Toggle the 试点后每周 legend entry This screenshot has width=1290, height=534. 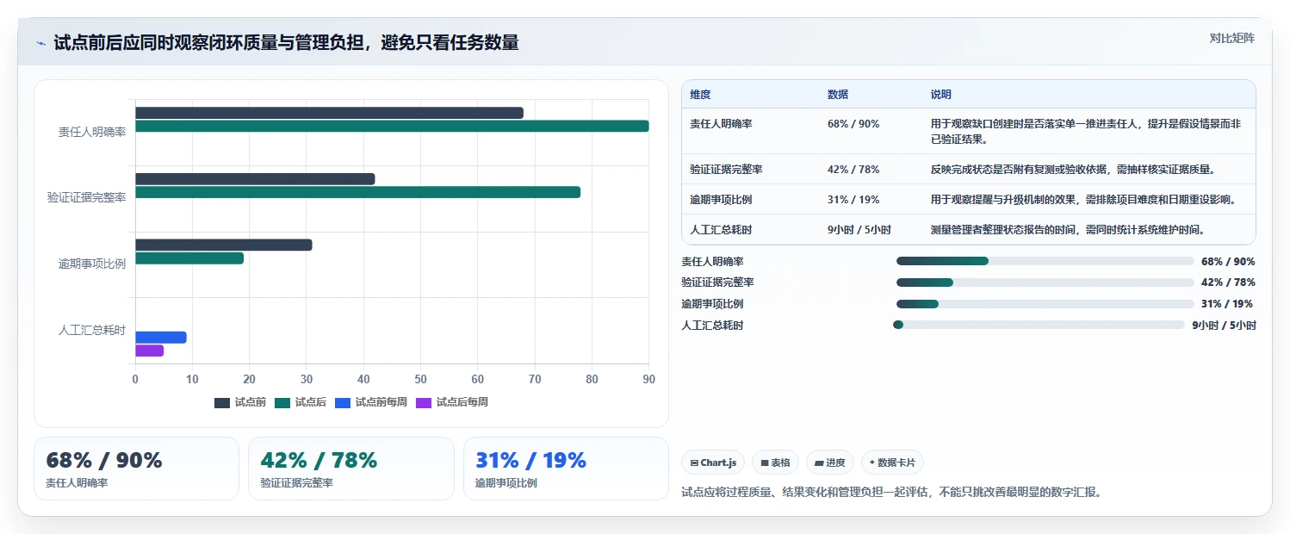452,402
